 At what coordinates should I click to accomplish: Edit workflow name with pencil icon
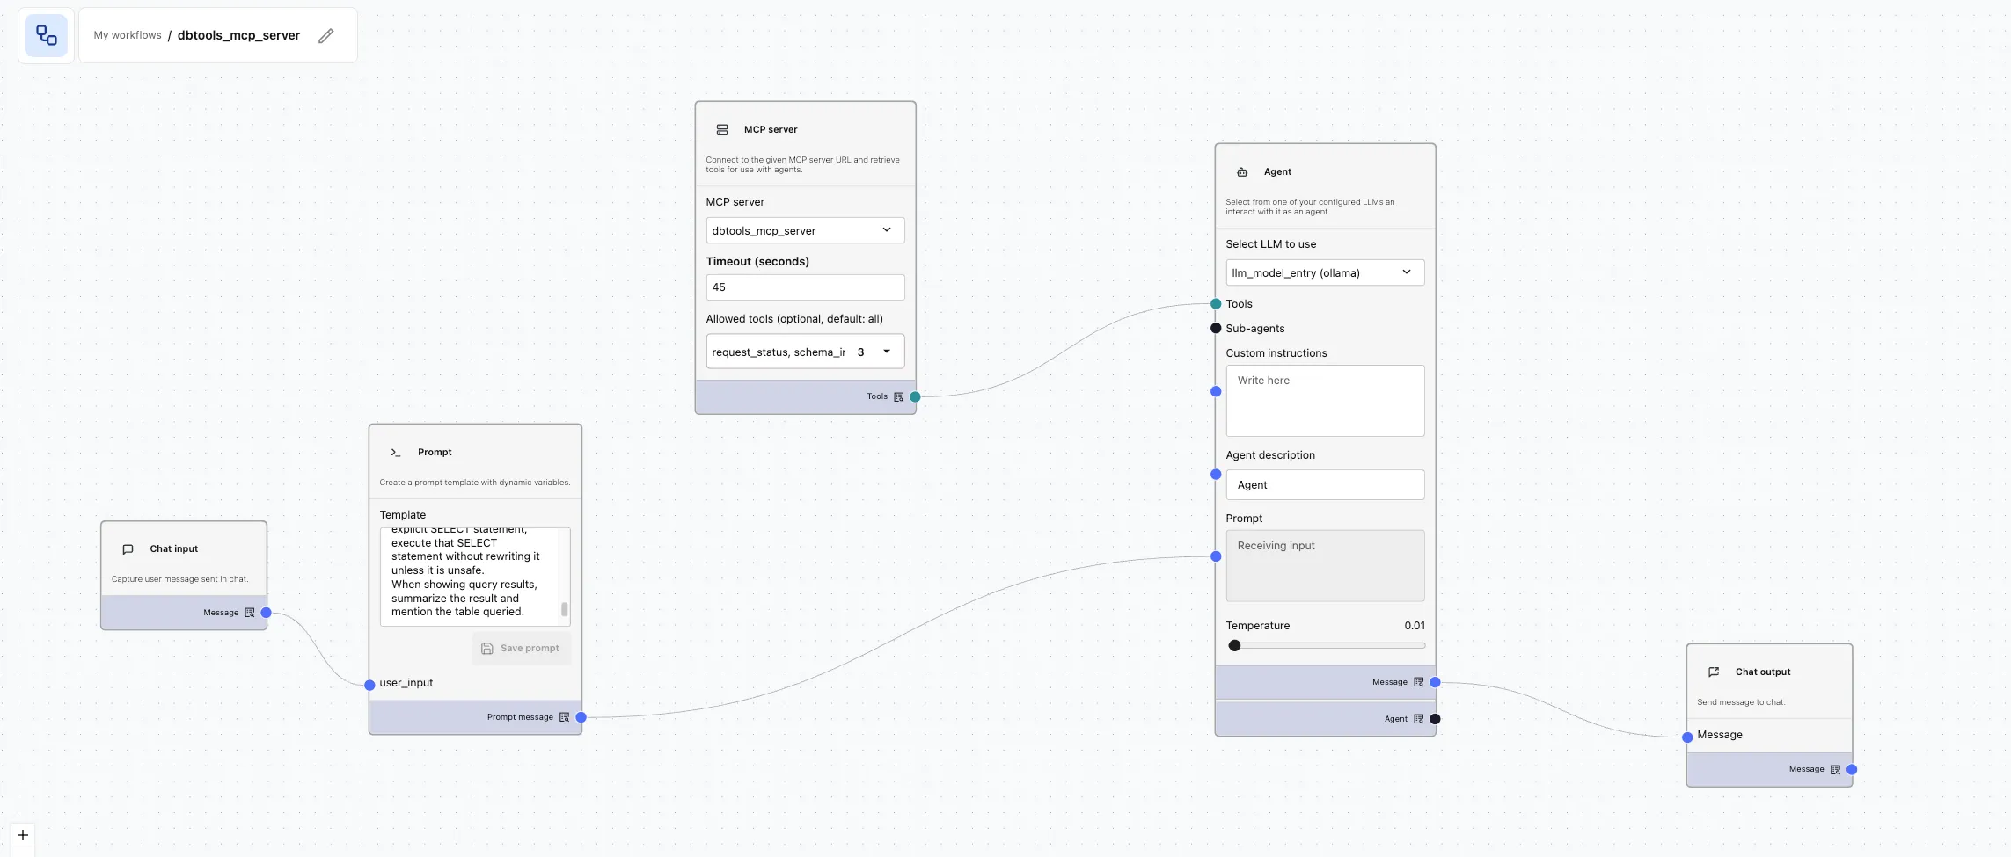click(326, 36)
